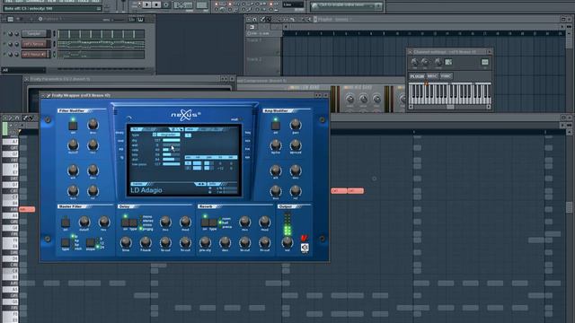The image size is (575, 323).
Task: Click the wet level slider in Nexus display
Action: 172,145
